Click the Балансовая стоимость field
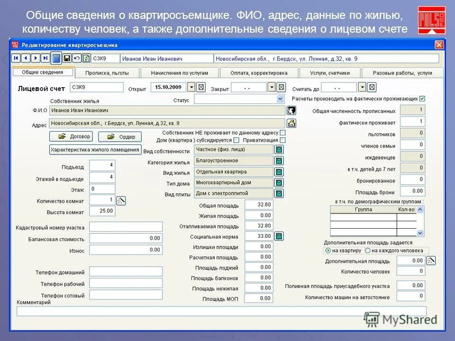 click(126, 238)
